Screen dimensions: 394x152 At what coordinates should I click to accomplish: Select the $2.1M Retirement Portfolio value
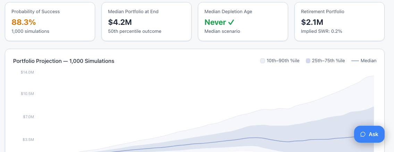tap(312, 22)
